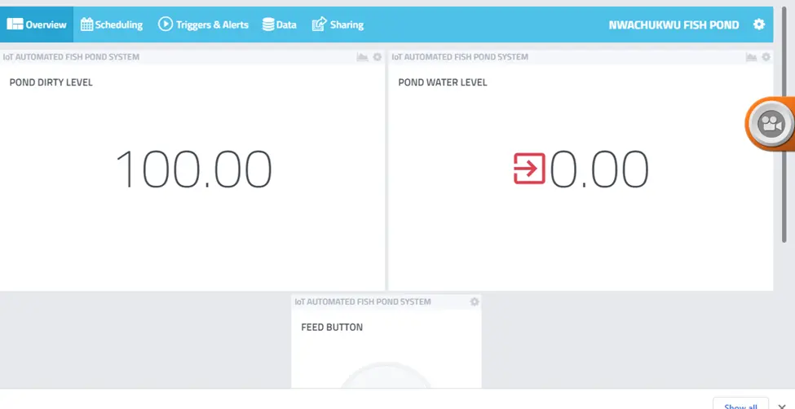Click the FEED BUTTON label
This screenshot has height=409, width=795.
[332, 328]
